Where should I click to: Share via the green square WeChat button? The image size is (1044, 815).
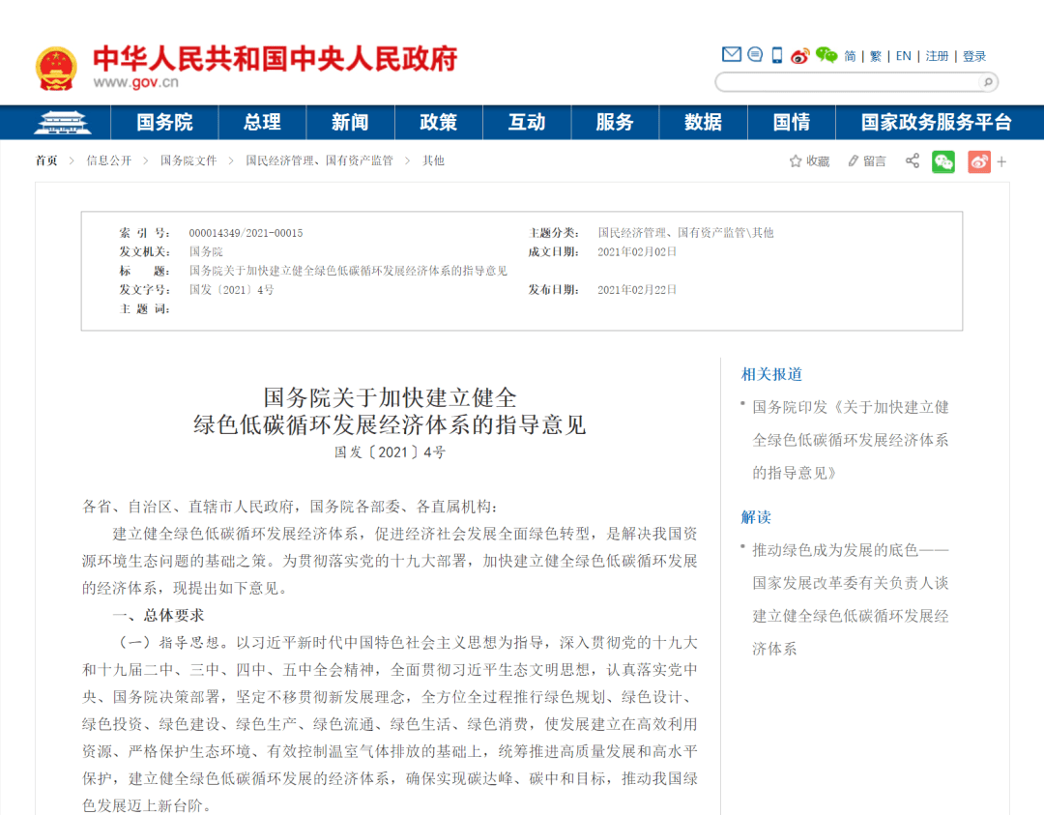[x=942, y=161]
